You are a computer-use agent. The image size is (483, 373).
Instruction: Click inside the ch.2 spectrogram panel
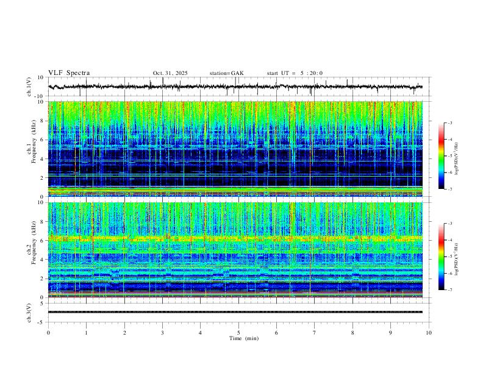point(235,250)
